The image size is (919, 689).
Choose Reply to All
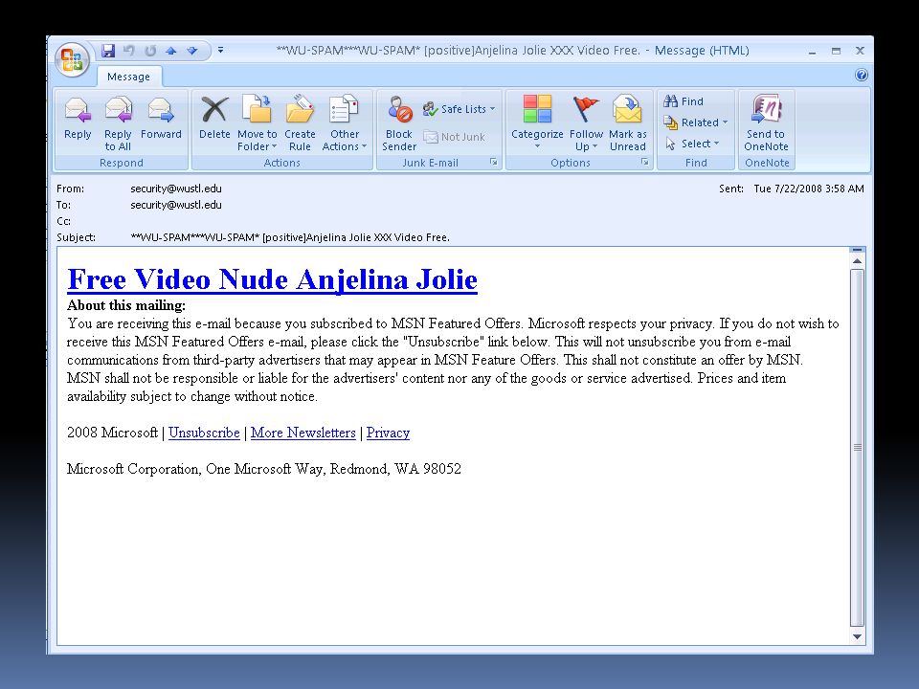click(x=118, y=123)
